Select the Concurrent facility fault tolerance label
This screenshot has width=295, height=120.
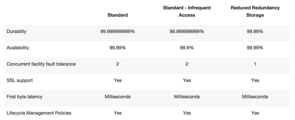point(41,64)
